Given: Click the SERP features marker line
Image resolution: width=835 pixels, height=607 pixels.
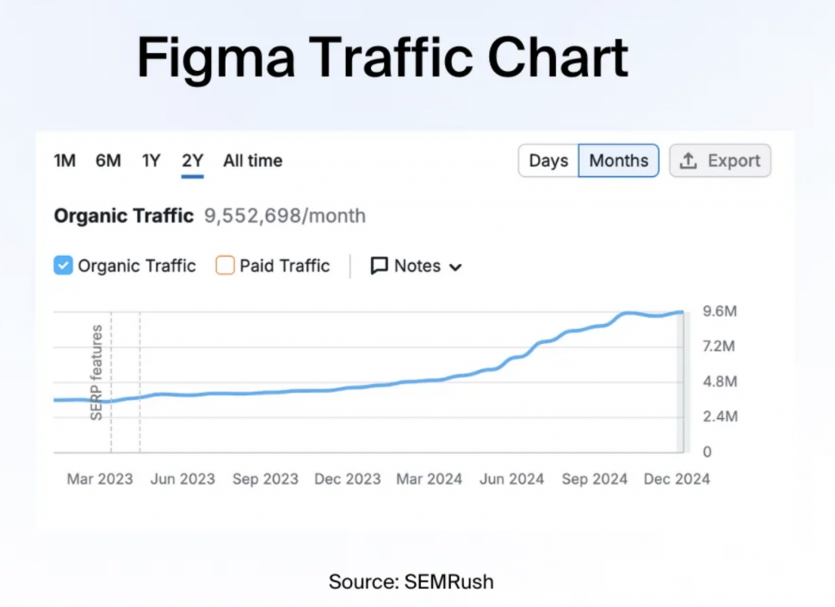Looking at the screenshot, I should tap(111, 382).
